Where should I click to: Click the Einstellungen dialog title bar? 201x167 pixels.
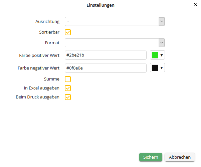(x=100, y=5)
